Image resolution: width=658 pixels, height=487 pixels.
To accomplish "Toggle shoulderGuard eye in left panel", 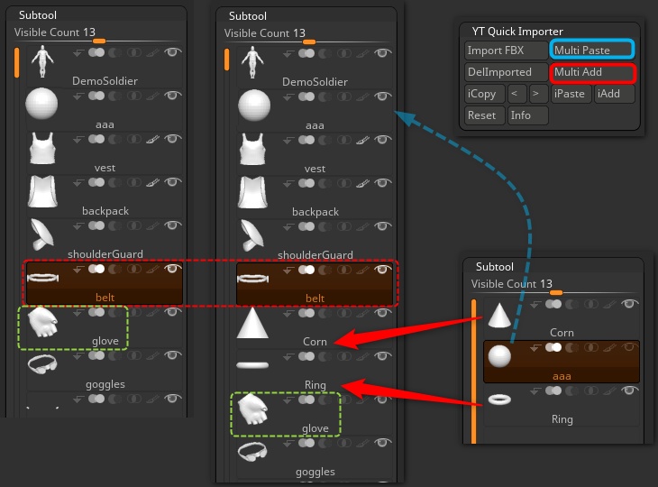I will (x=172, y=225).
